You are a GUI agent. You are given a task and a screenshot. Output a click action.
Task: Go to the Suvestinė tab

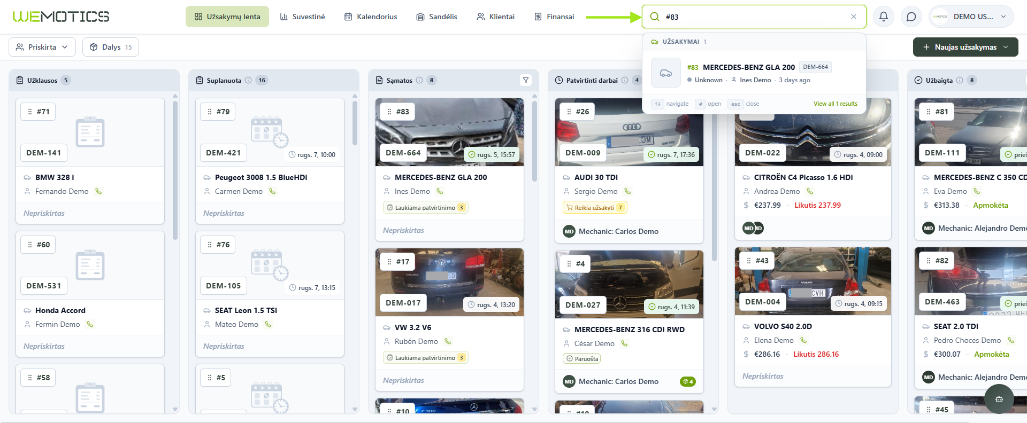(x=302, y=17)
